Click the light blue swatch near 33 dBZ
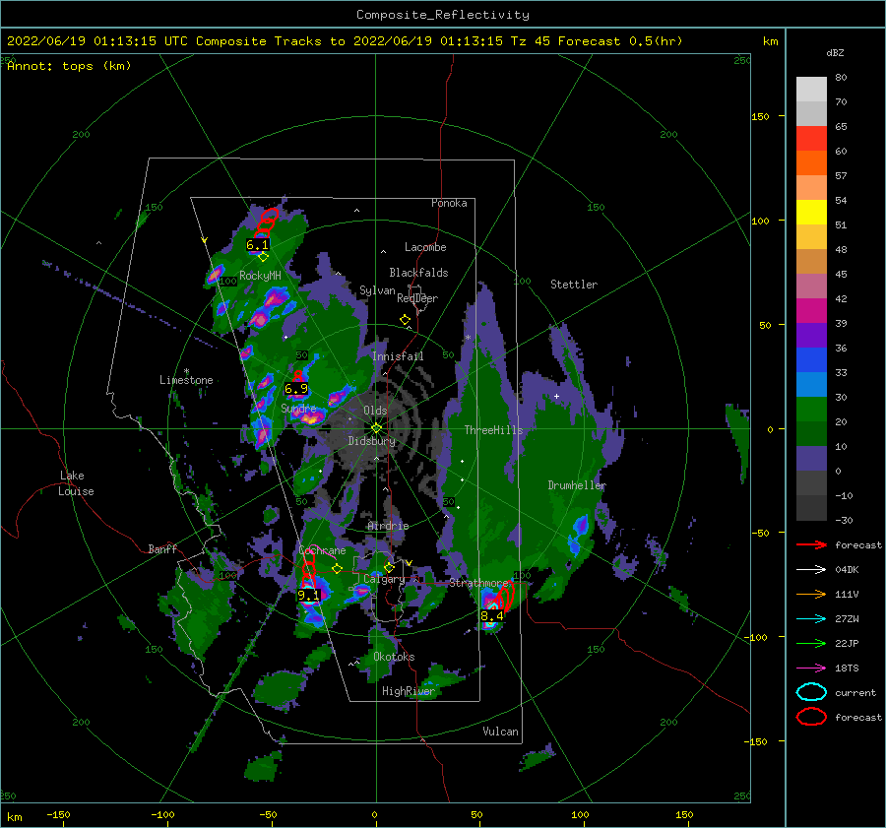The image size is (886, 828). 811,384
